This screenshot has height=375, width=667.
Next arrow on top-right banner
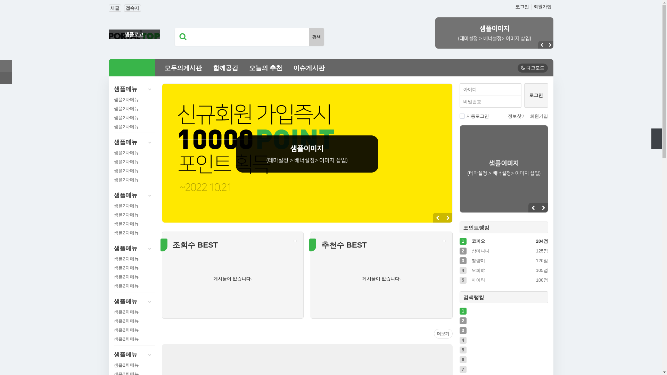[x=550, y=45]
